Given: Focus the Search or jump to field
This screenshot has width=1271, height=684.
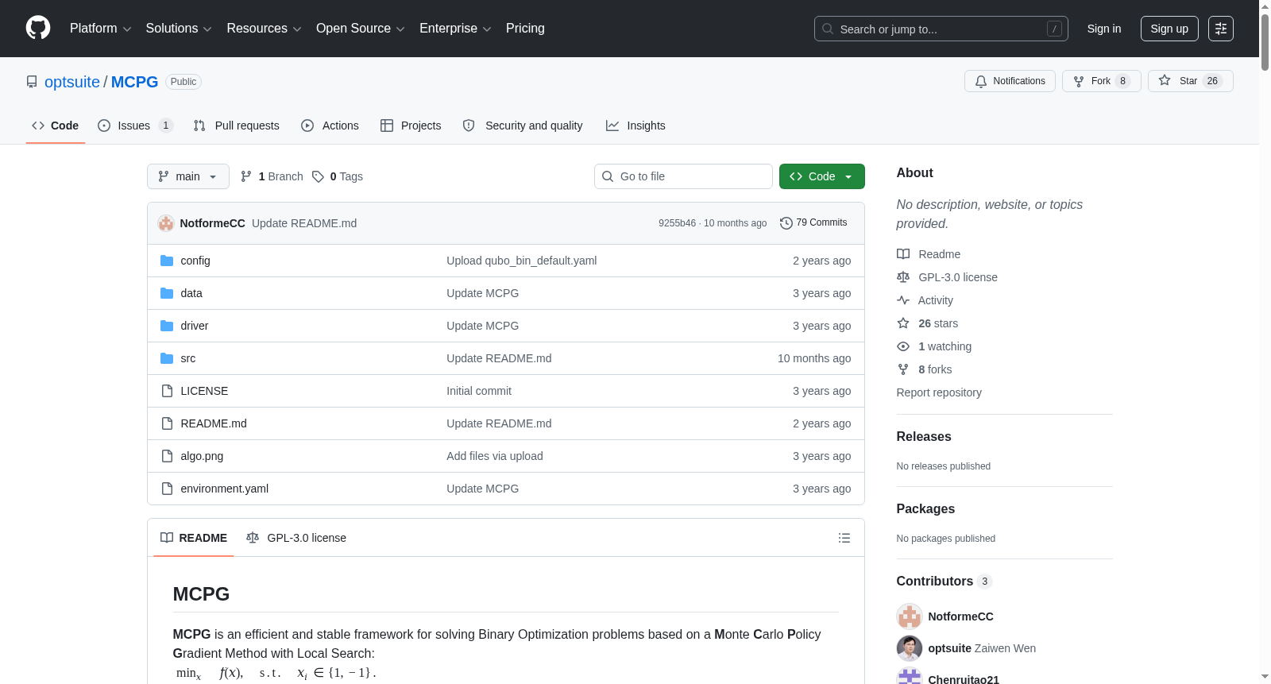Looking at the screenshot, I should (941, 29).
